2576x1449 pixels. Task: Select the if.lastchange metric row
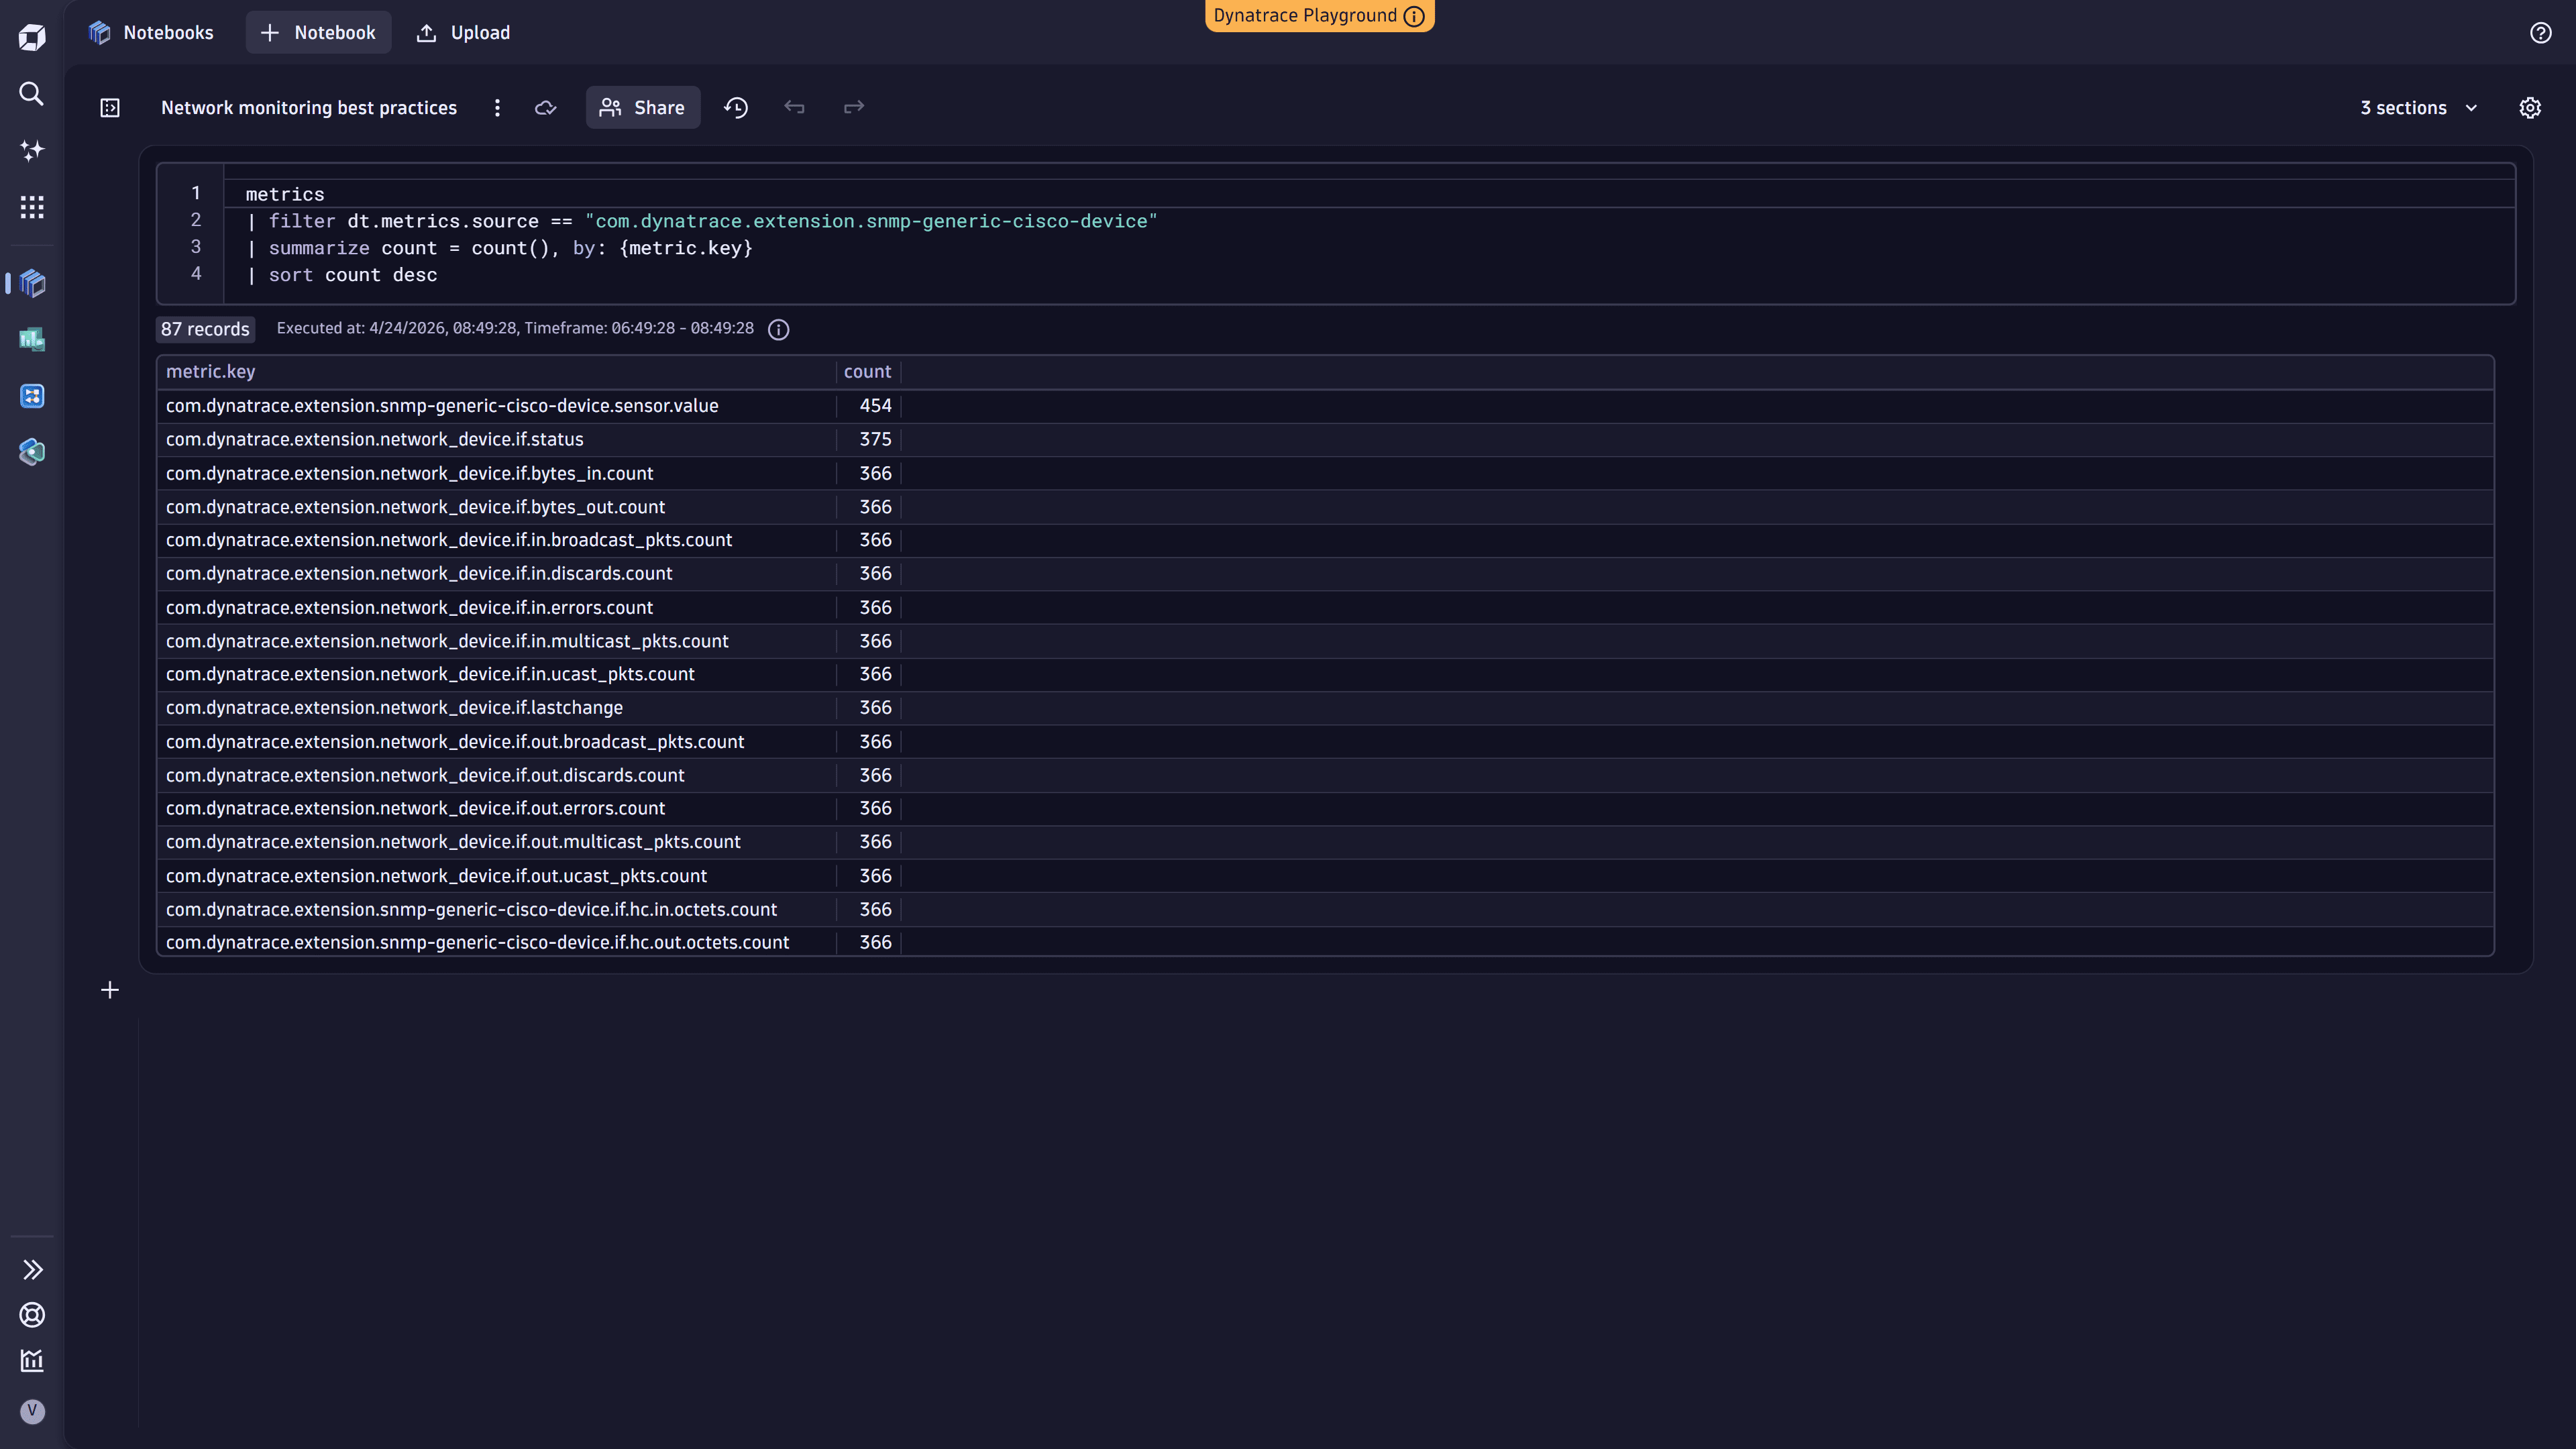pos(1325,708)
